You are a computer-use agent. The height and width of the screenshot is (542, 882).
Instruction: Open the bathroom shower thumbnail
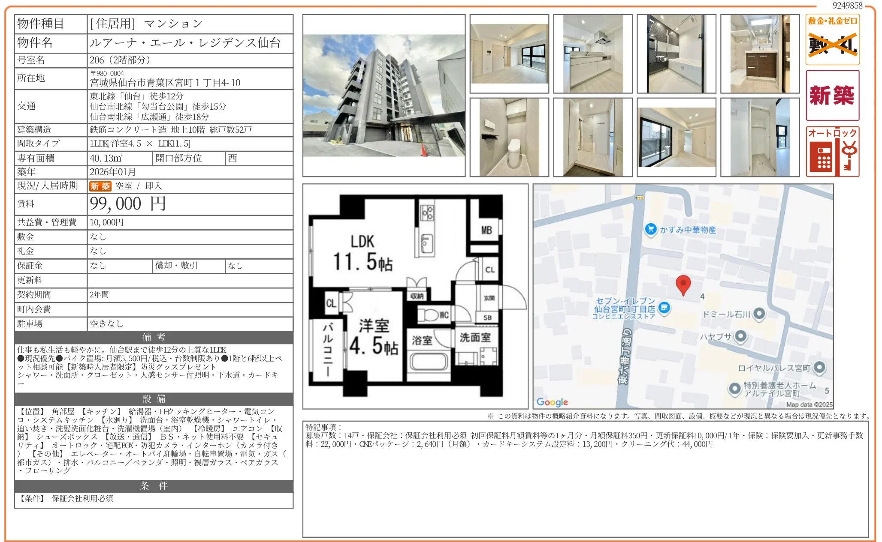click(676, 54)
